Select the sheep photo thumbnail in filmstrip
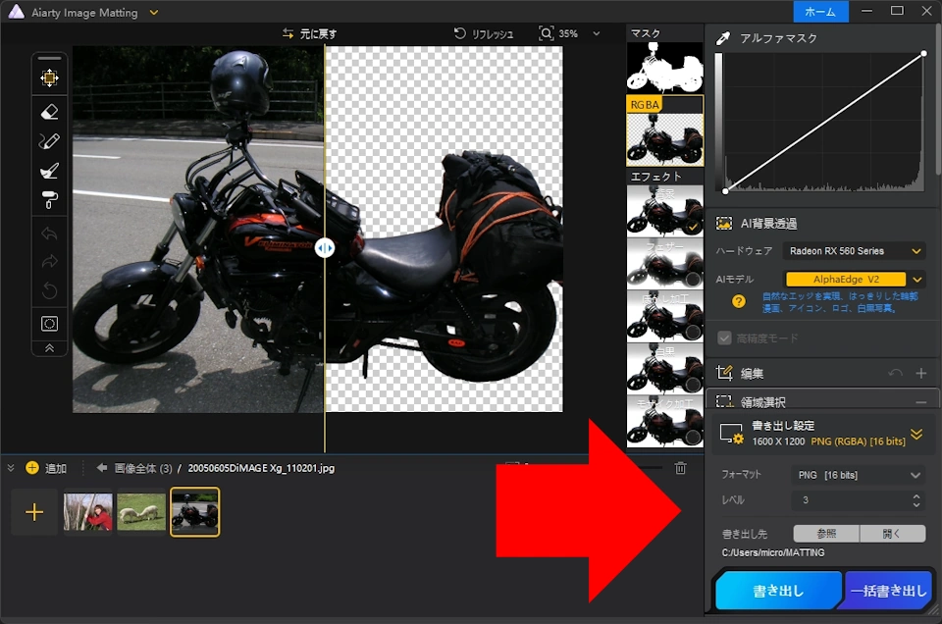The image size is (942, 624). [x=141, y=511]
